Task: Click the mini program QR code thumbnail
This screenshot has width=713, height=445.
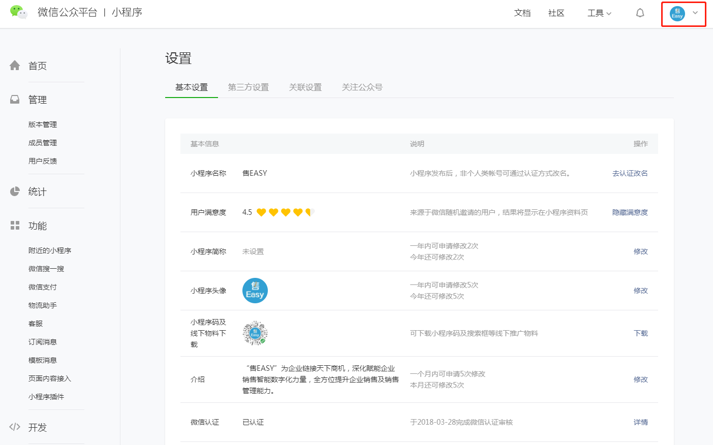Action: point(255,333)
